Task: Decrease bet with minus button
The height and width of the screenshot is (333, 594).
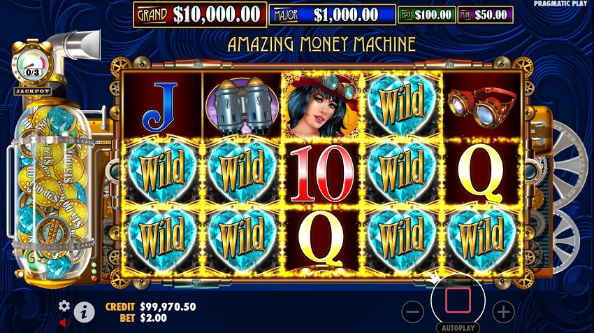Action: (412, 312)
